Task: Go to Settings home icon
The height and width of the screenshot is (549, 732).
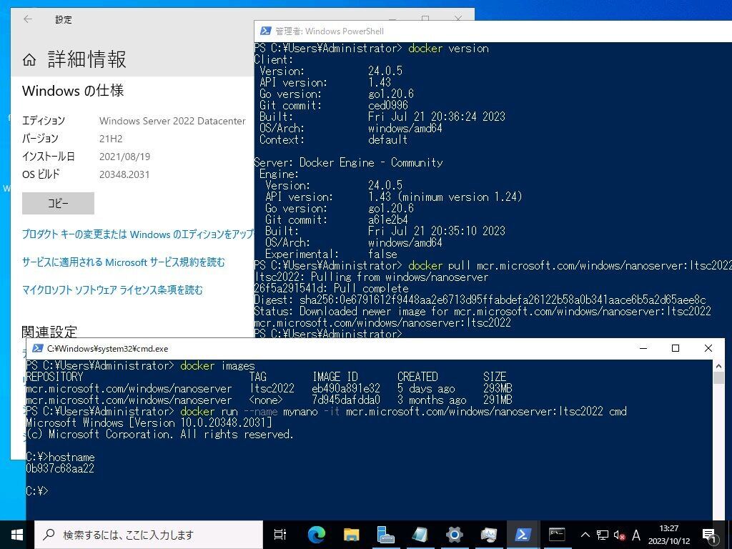Action: [x=29, y=60]
